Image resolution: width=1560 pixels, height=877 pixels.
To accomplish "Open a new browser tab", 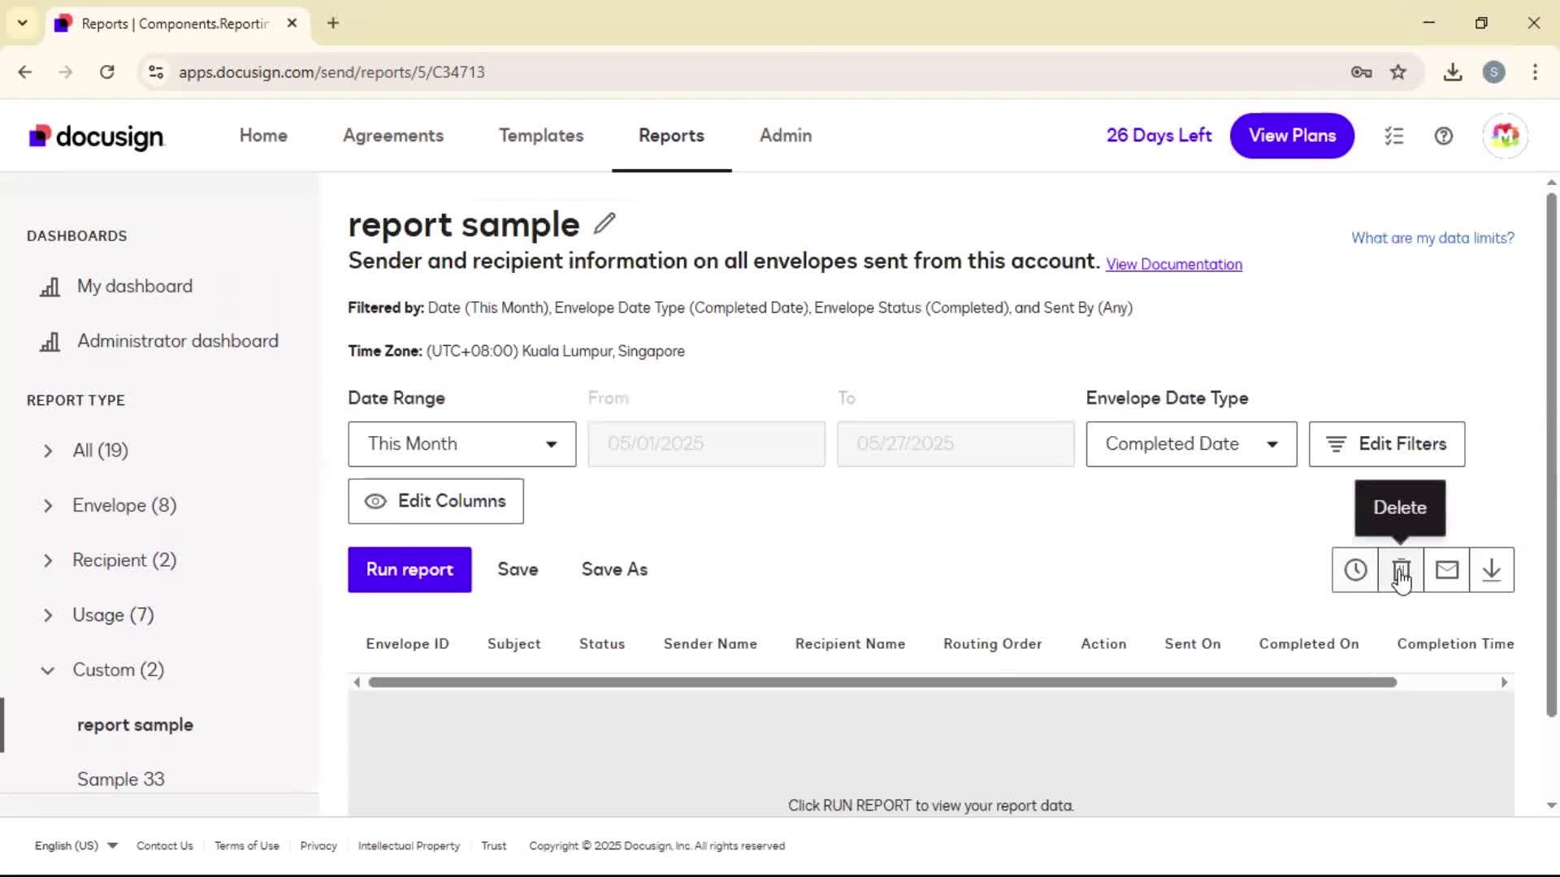I will pyautogui.click(x=333, y=23).
